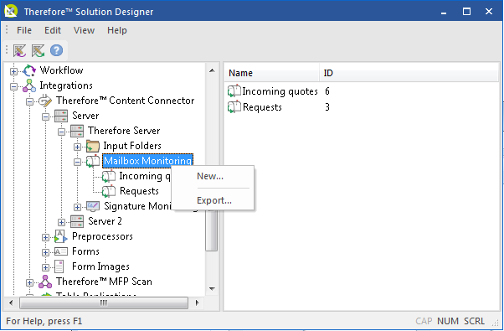Expand the Signature Monitoring node
Image resolution: width=504 pixels, height=331 pixels.
pos(77,207)
